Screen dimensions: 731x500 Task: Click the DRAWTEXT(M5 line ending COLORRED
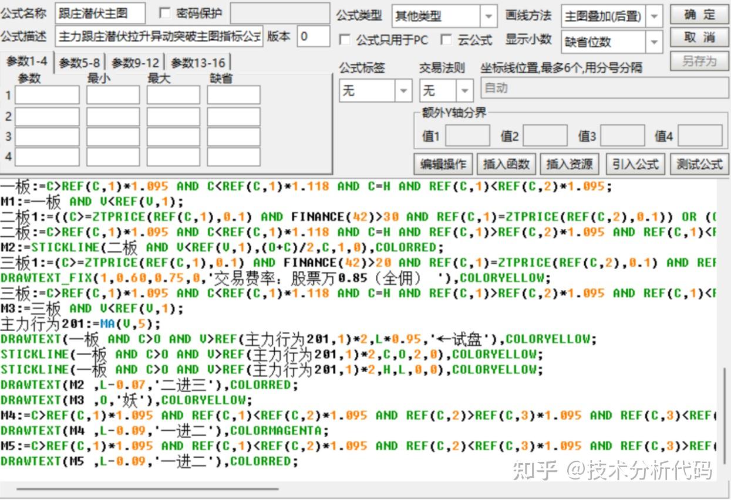point(149,461)
